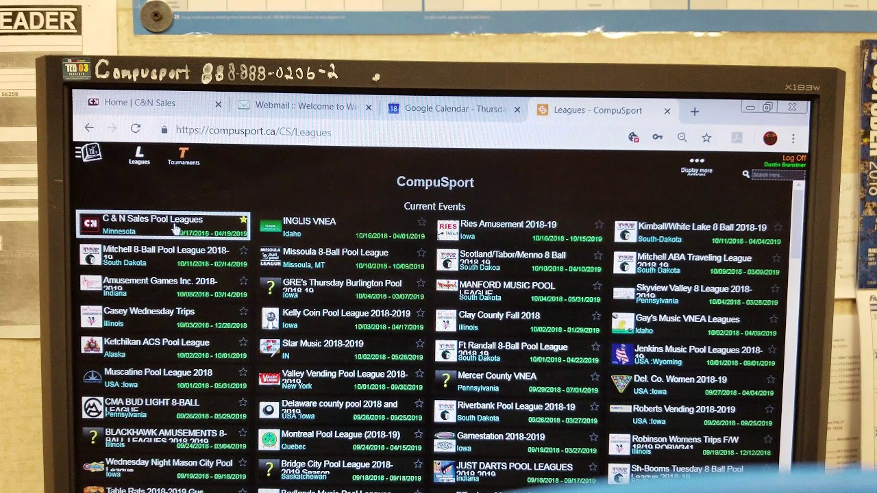This screenshot has width=877, height=493.
Task: Go forward in browser history
Action: tap(112, 128)
